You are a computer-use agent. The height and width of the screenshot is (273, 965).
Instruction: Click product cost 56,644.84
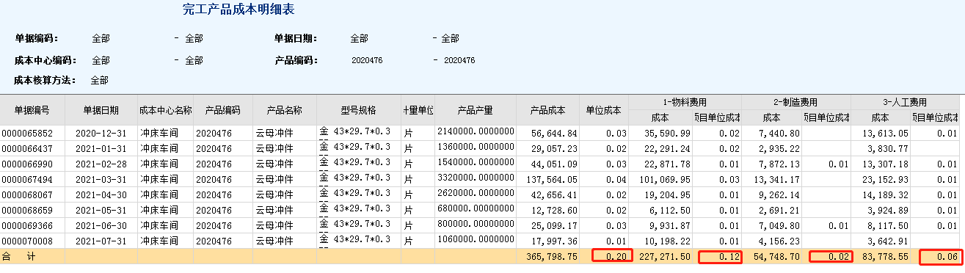point(554,133)
